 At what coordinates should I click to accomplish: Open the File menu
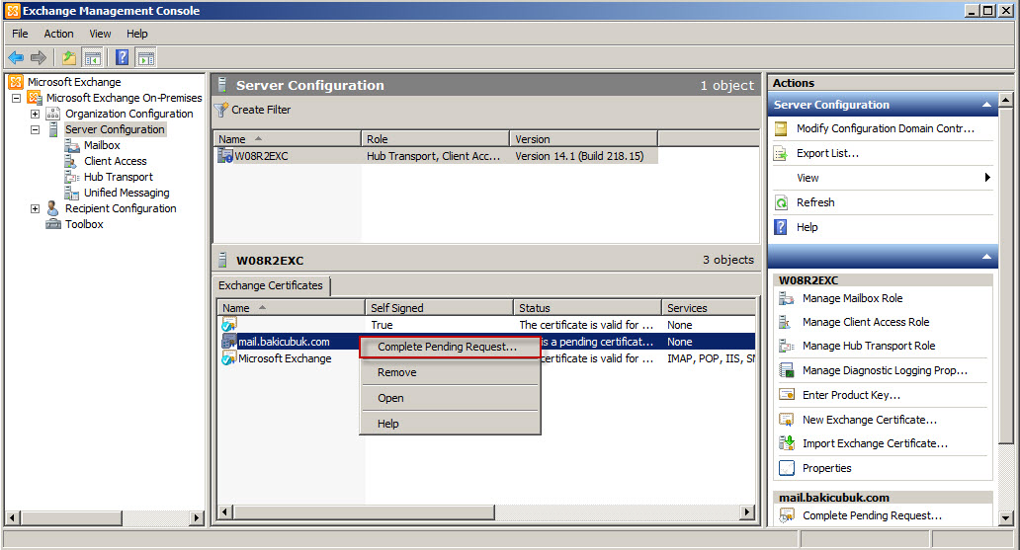coord(20,34)
